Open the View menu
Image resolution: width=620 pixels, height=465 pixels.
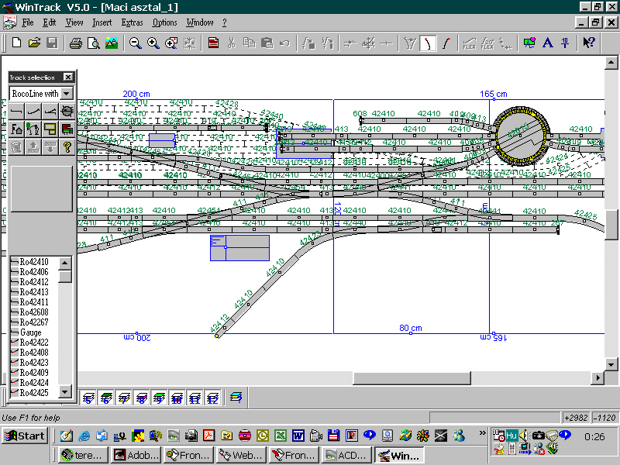[74, 22]
